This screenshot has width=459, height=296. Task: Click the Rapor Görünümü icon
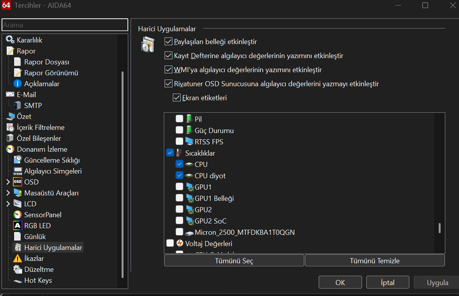pyautogui.click(x=18, y=73)
